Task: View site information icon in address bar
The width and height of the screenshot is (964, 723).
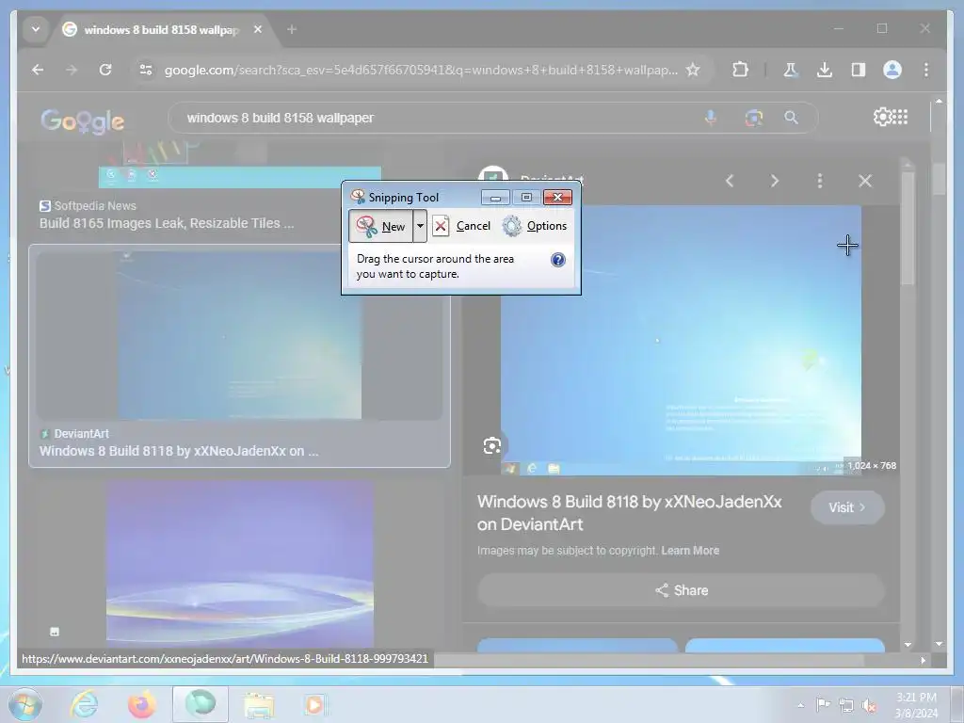Action: [146, 70]
